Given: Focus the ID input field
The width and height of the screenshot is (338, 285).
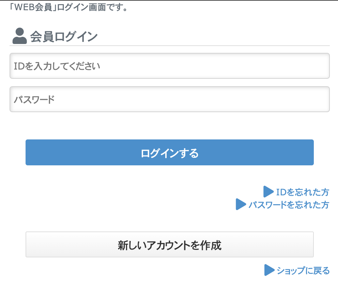Looking at the screenshot, I should click(x=169, y=66).
